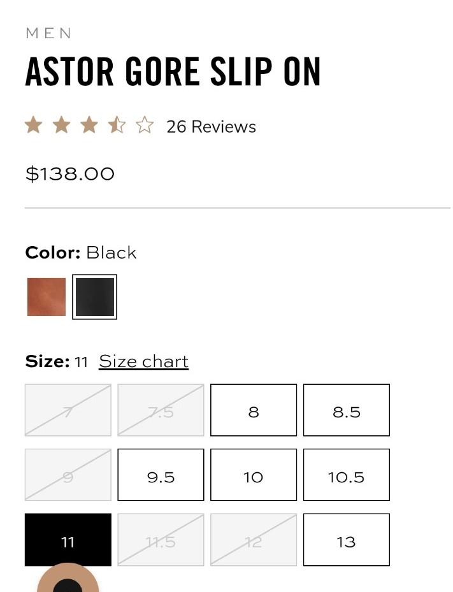Viewport: 453px width, 592px height.
Task: Click the first rating star
Action: click(x=33, y=126)
